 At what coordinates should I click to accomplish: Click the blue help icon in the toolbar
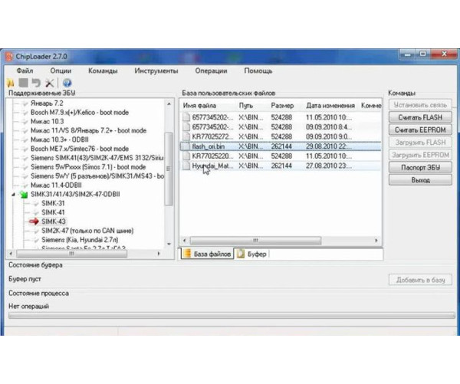click(67, 83)
